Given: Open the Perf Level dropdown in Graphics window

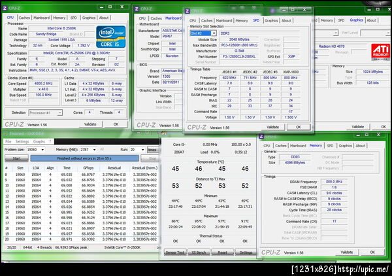Looking at the screenshot, I should click(x=387, y=33).
